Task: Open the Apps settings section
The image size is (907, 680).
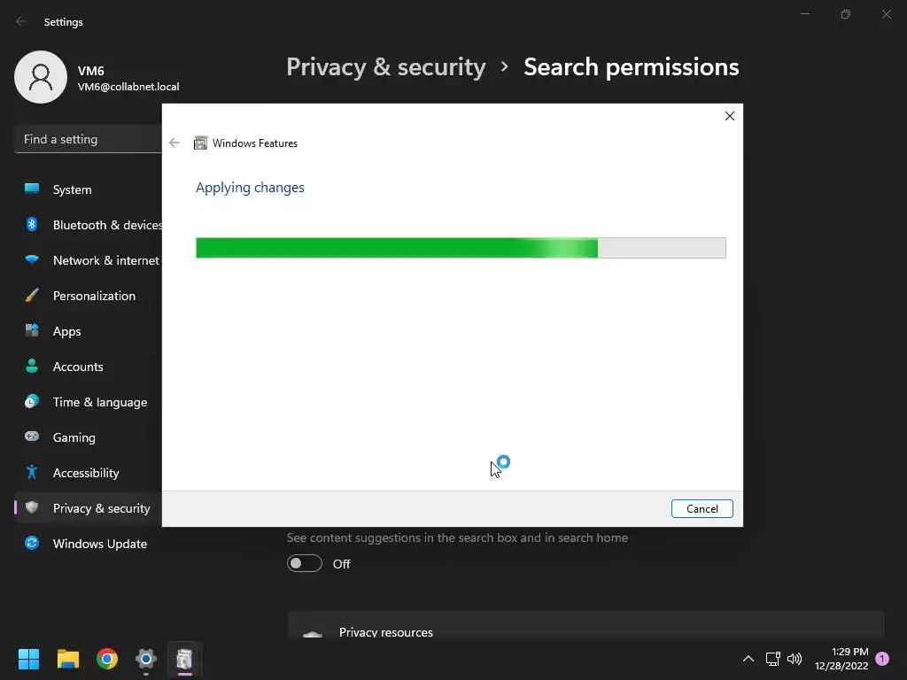Action: click(66, 331)
